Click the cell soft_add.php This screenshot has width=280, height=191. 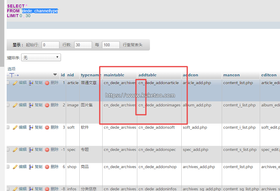click(195, 128)
